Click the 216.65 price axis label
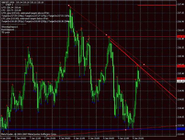The height and width of the screenshot is (140, 185). 181,30
